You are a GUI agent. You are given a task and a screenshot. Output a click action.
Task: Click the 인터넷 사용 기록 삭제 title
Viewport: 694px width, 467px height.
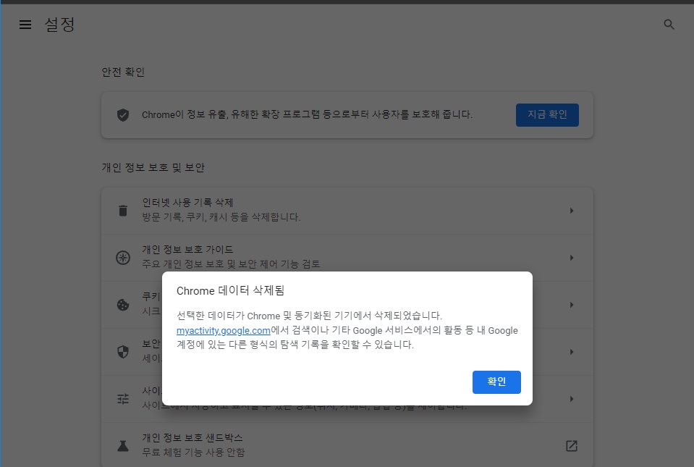[x=187, y=203]
